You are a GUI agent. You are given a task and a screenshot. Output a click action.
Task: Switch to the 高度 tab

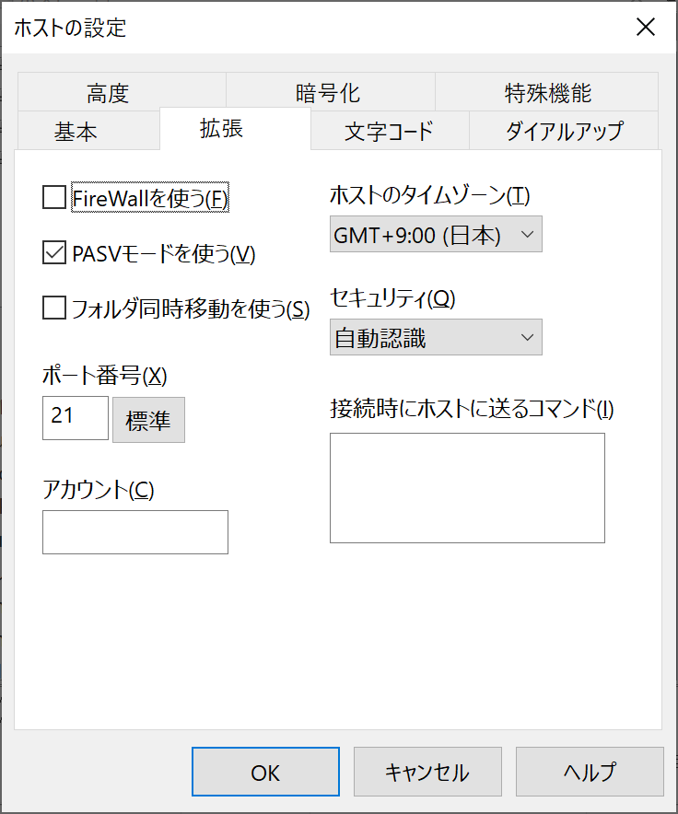pos(108,93)
